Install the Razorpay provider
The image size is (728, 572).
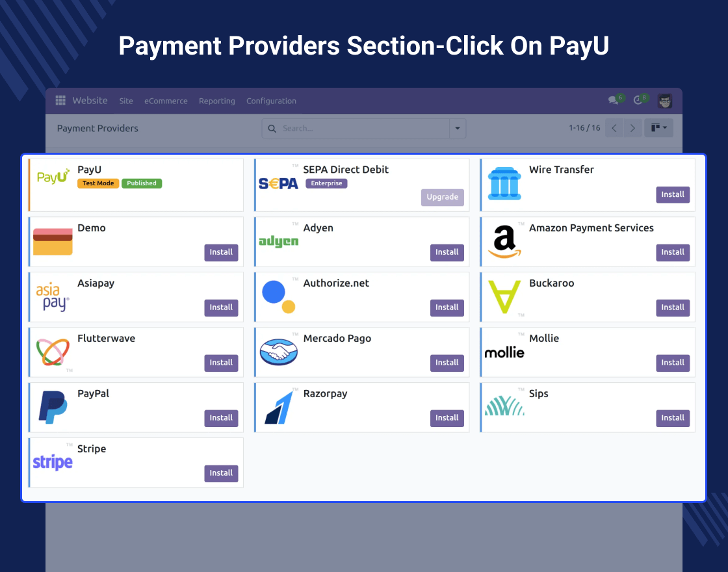pyautogui.click(x=447, y=418)
